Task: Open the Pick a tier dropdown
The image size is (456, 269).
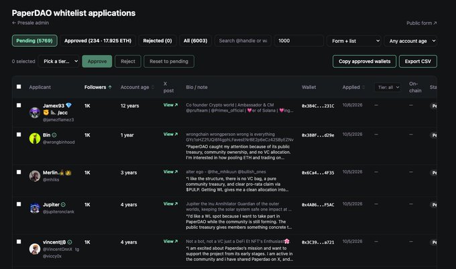Action: pyautogui.click(x=59, y=62)
